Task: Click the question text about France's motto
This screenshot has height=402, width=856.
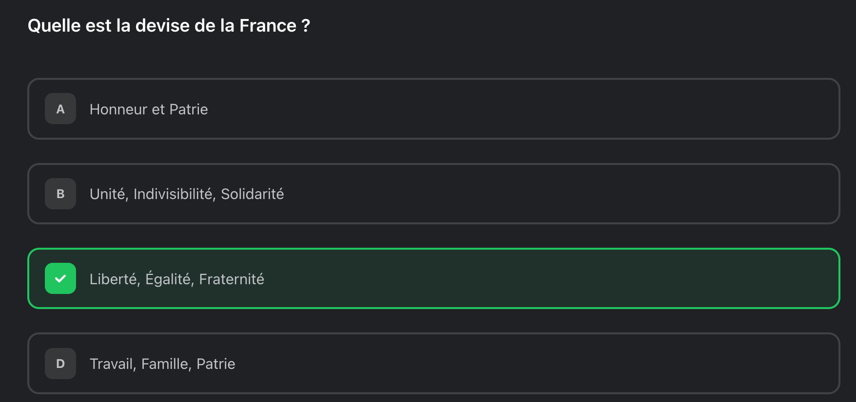Action: tap(169, 26)
